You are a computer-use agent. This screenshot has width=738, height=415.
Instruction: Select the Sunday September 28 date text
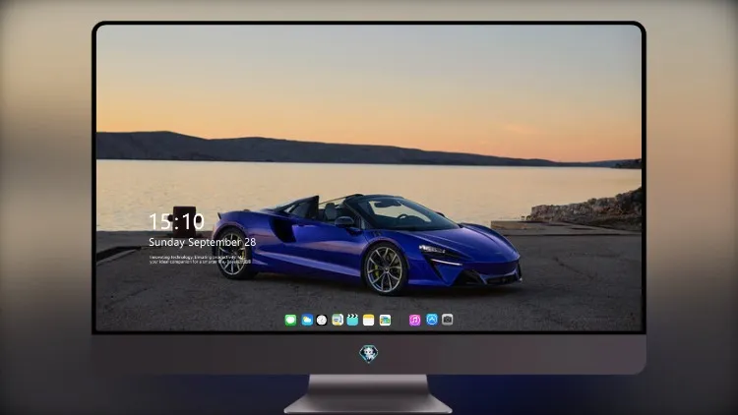tap(203, 242)
